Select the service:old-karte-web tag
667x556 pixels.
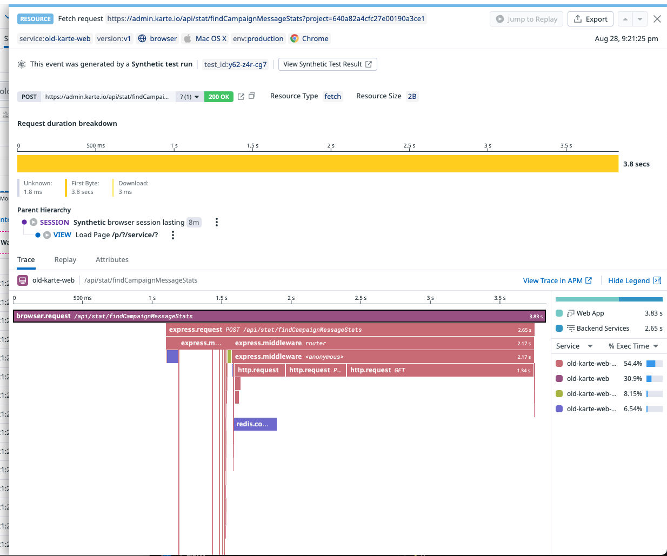click(x=55, y=39)
